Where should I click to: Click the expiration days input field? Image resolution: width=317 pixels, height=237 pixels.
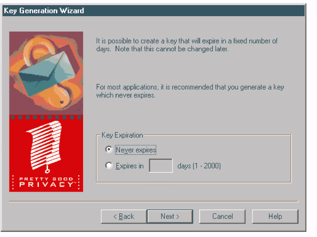point(161,166)
